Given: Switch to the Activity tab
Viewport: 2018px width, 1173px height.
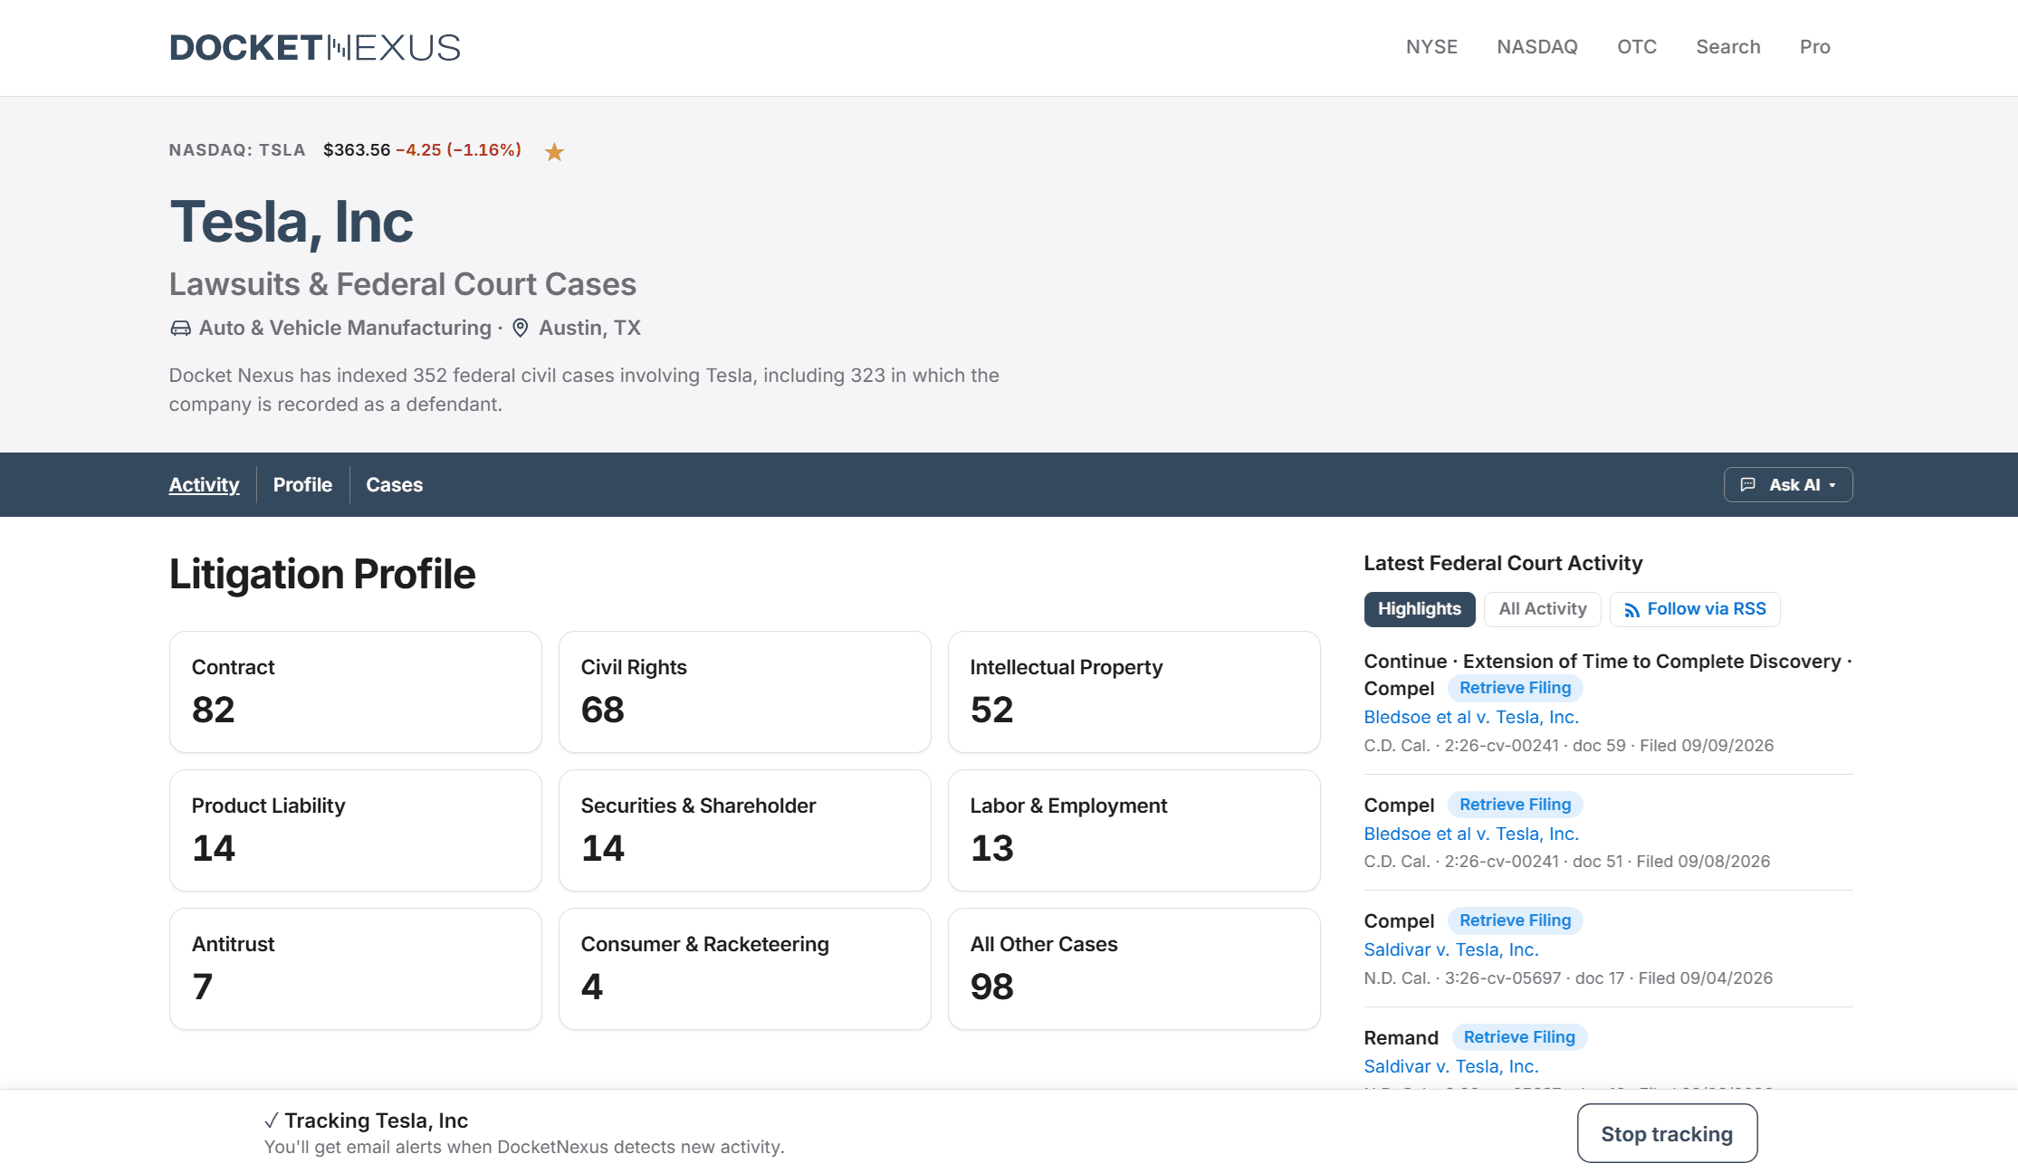Looking at the screenshot, I should [204, 485].
